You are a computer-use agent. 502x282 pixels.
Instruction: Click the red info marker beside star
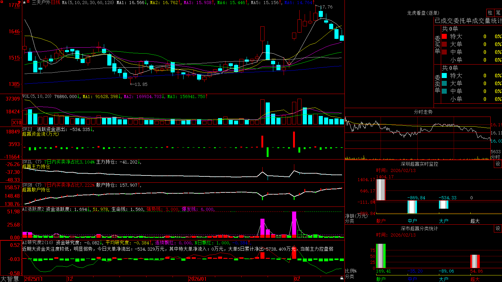point(28,2)
